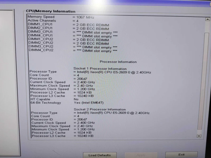Click the DIMM1_CPU1 entry
211x158 pixels.
[68, 24]
